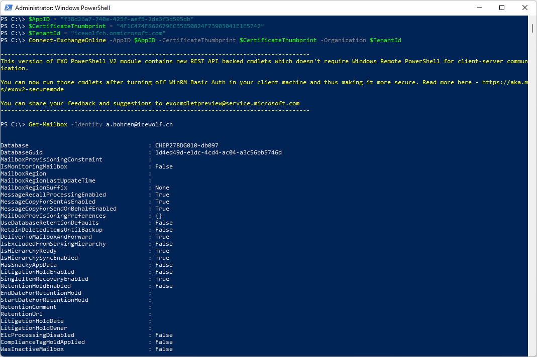Click the 'Administrator: Windows PowerShell' title text
Viewport: 537px width, 357px height.
click(x=62, y=8)
